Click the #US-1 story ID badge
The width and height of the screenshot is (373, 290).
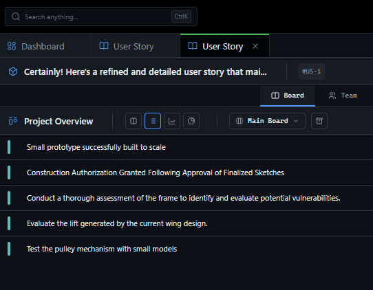311,71
